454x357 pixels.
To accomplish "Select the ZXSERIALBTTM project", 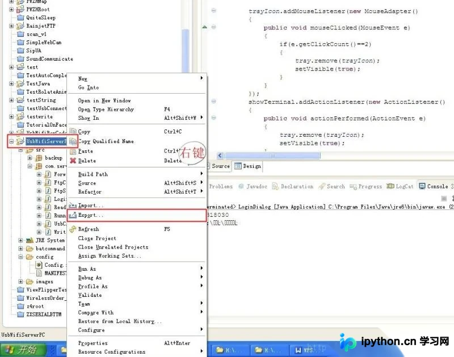I will [x=39, y=314].
